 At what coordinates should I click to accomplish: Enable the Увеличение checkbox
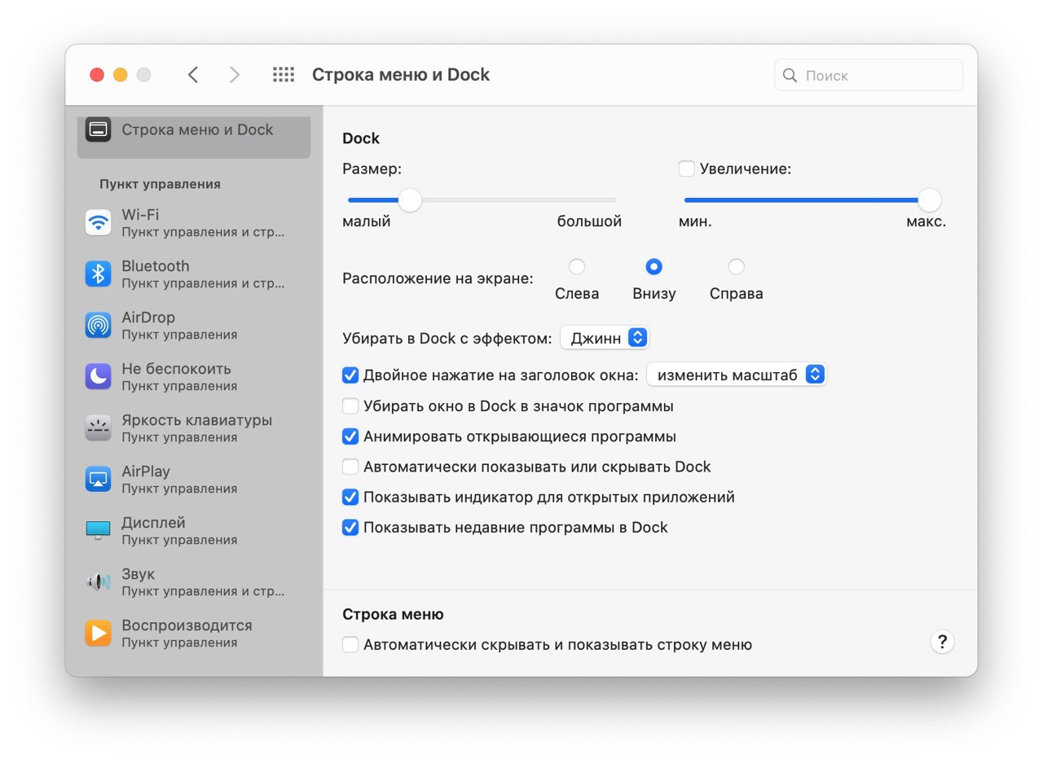pyautogui.click(x=687, y=169)
